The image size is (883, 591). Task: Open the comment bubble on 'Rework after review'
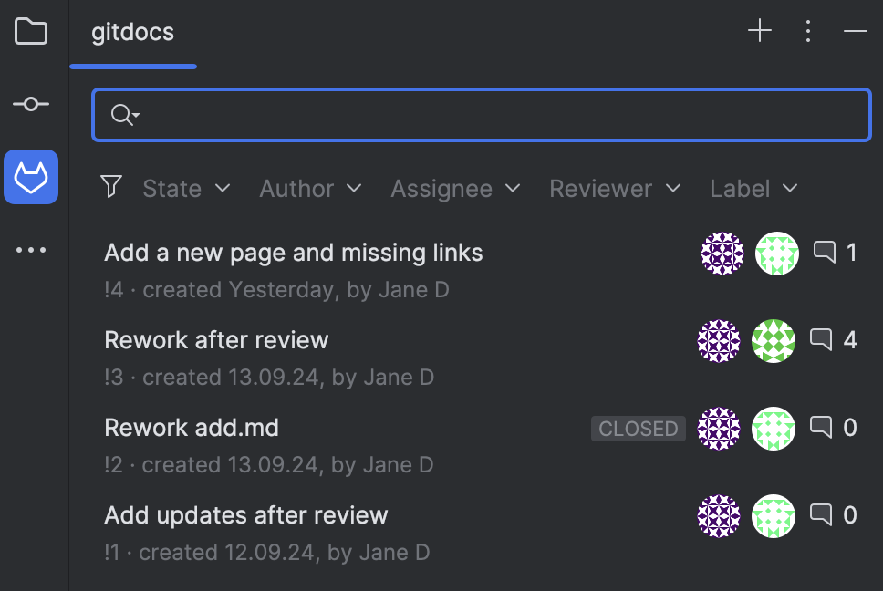click(820, 339)
